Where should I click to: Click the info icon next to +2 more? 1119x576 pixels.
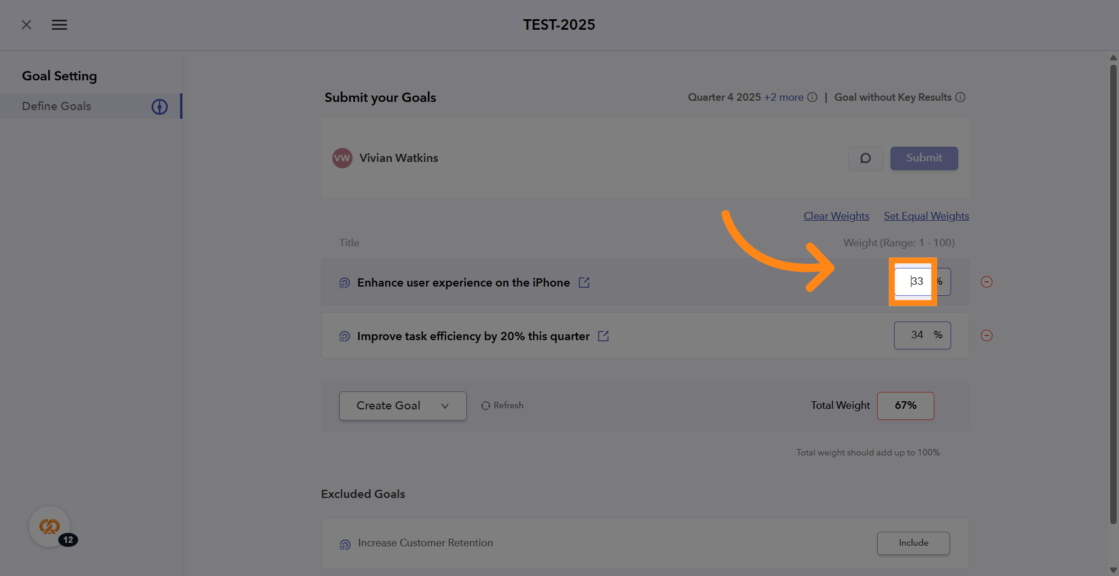pyautogui.click(x=812, y=97)
